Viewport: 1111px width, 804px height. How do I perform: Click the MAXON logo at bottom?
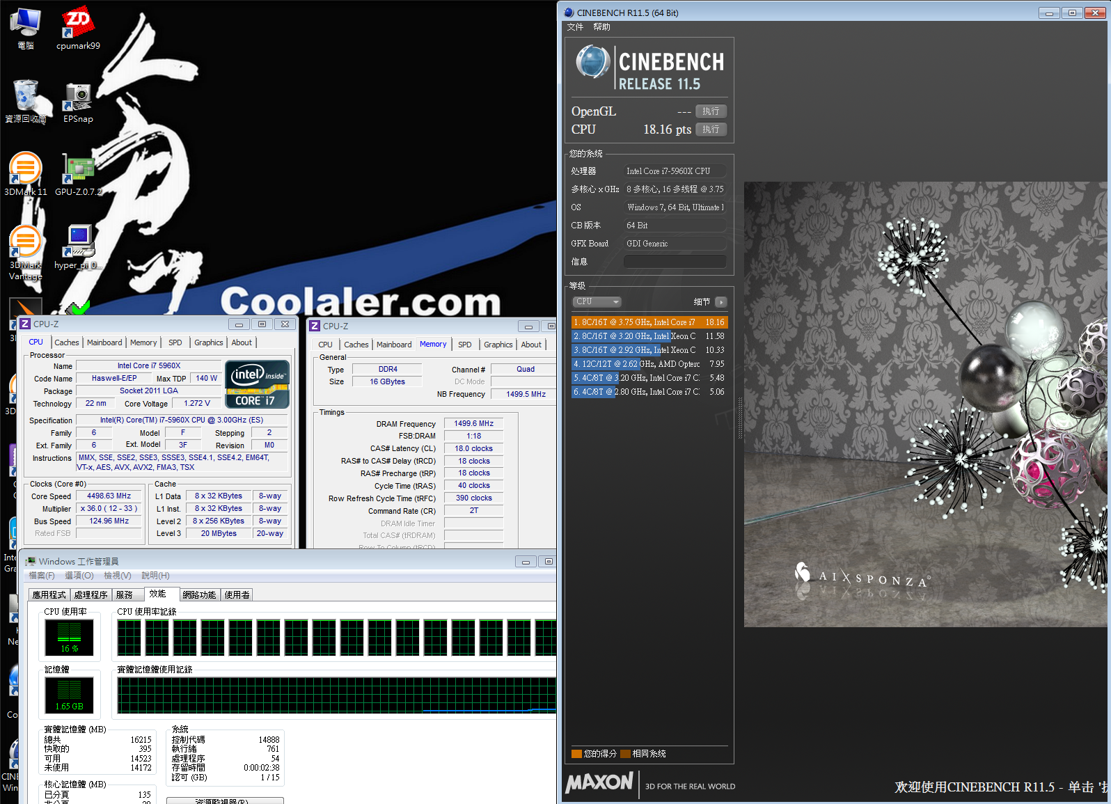(599, 782)
